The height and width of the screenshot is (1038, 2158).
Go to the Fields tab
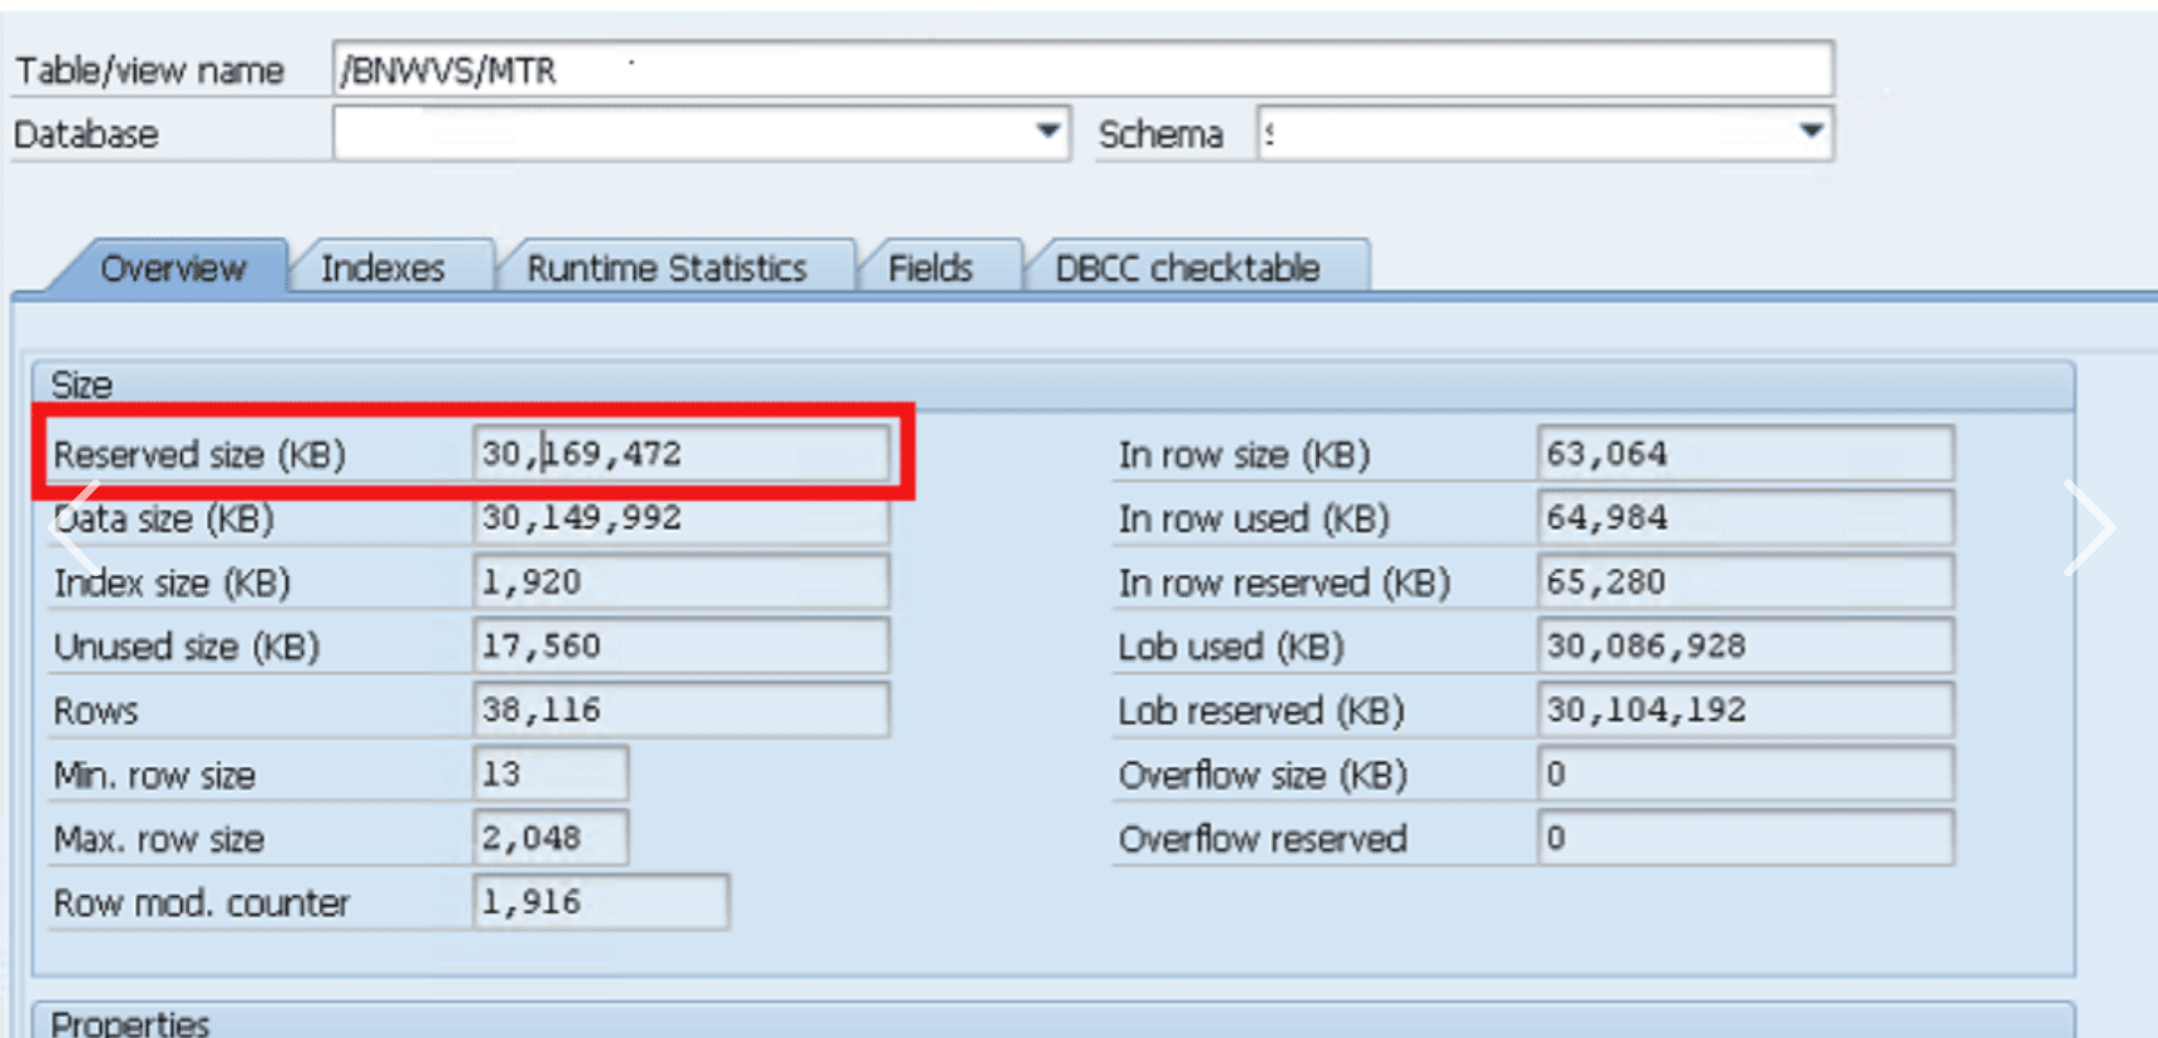pyautogui.click(x=929, y=268)
